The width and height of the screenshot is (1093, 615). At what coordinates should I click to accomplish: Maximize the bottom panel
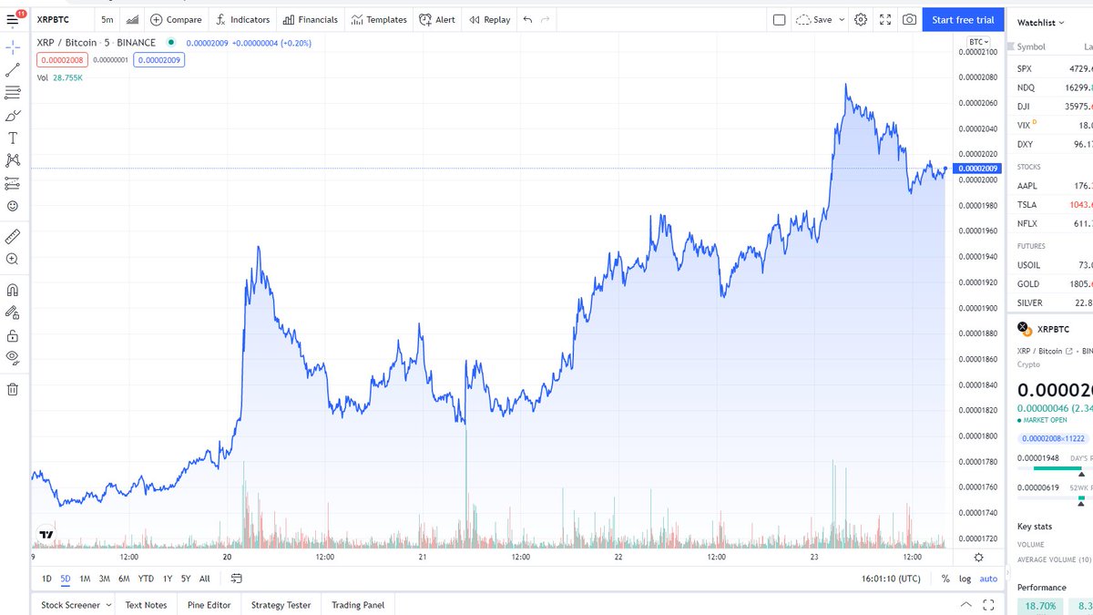tap(990, 605)
